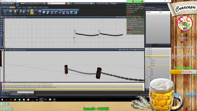Select the highlighted Center 04 tree row
Viewport: 197px width, 111px height.
(x=158, y=65)
